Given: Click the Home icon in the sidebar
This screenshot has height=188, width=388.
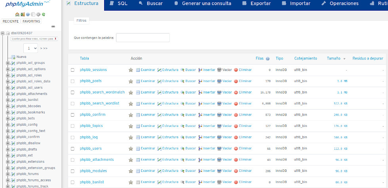Looking at the screenshot, I should coord(17,15).
